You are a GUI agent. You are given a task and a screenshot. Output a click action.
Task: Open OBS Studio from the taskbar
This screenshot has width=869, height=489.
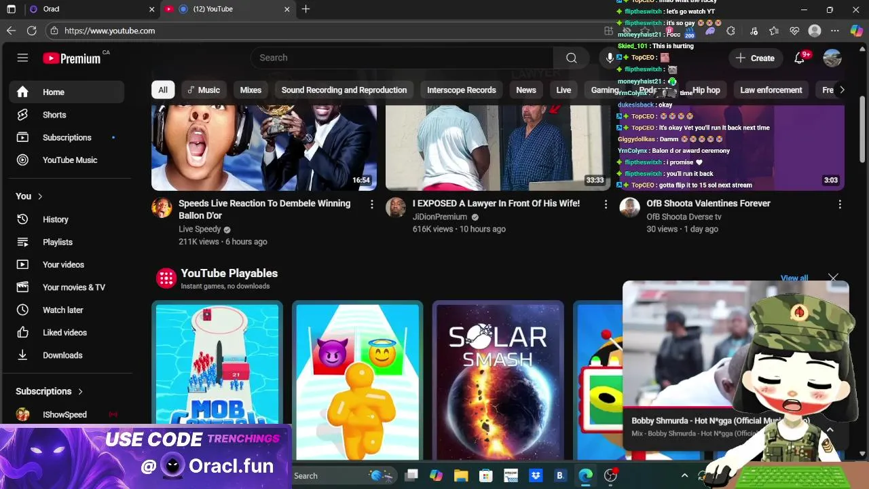pos(610,476)
